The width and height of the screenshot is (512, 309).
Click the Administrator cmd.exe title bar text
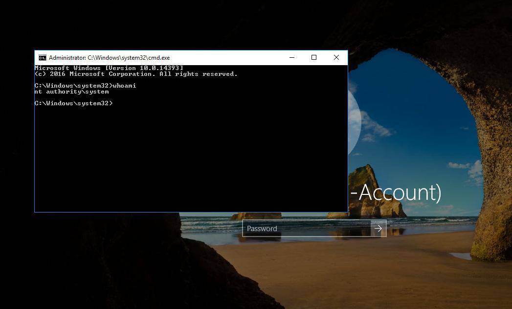click(x=109, y=57)
